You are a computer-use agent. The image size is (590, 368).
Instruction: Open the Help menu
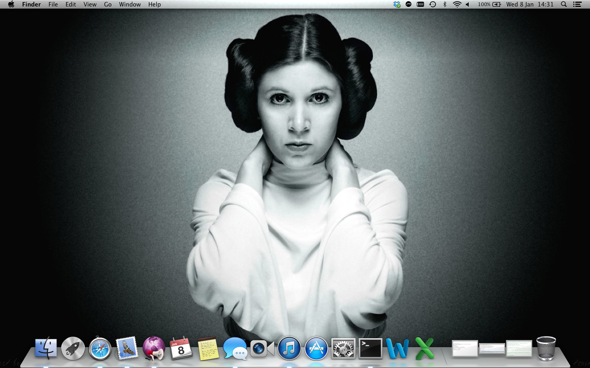pyautogui.click(x=154, y=4)
